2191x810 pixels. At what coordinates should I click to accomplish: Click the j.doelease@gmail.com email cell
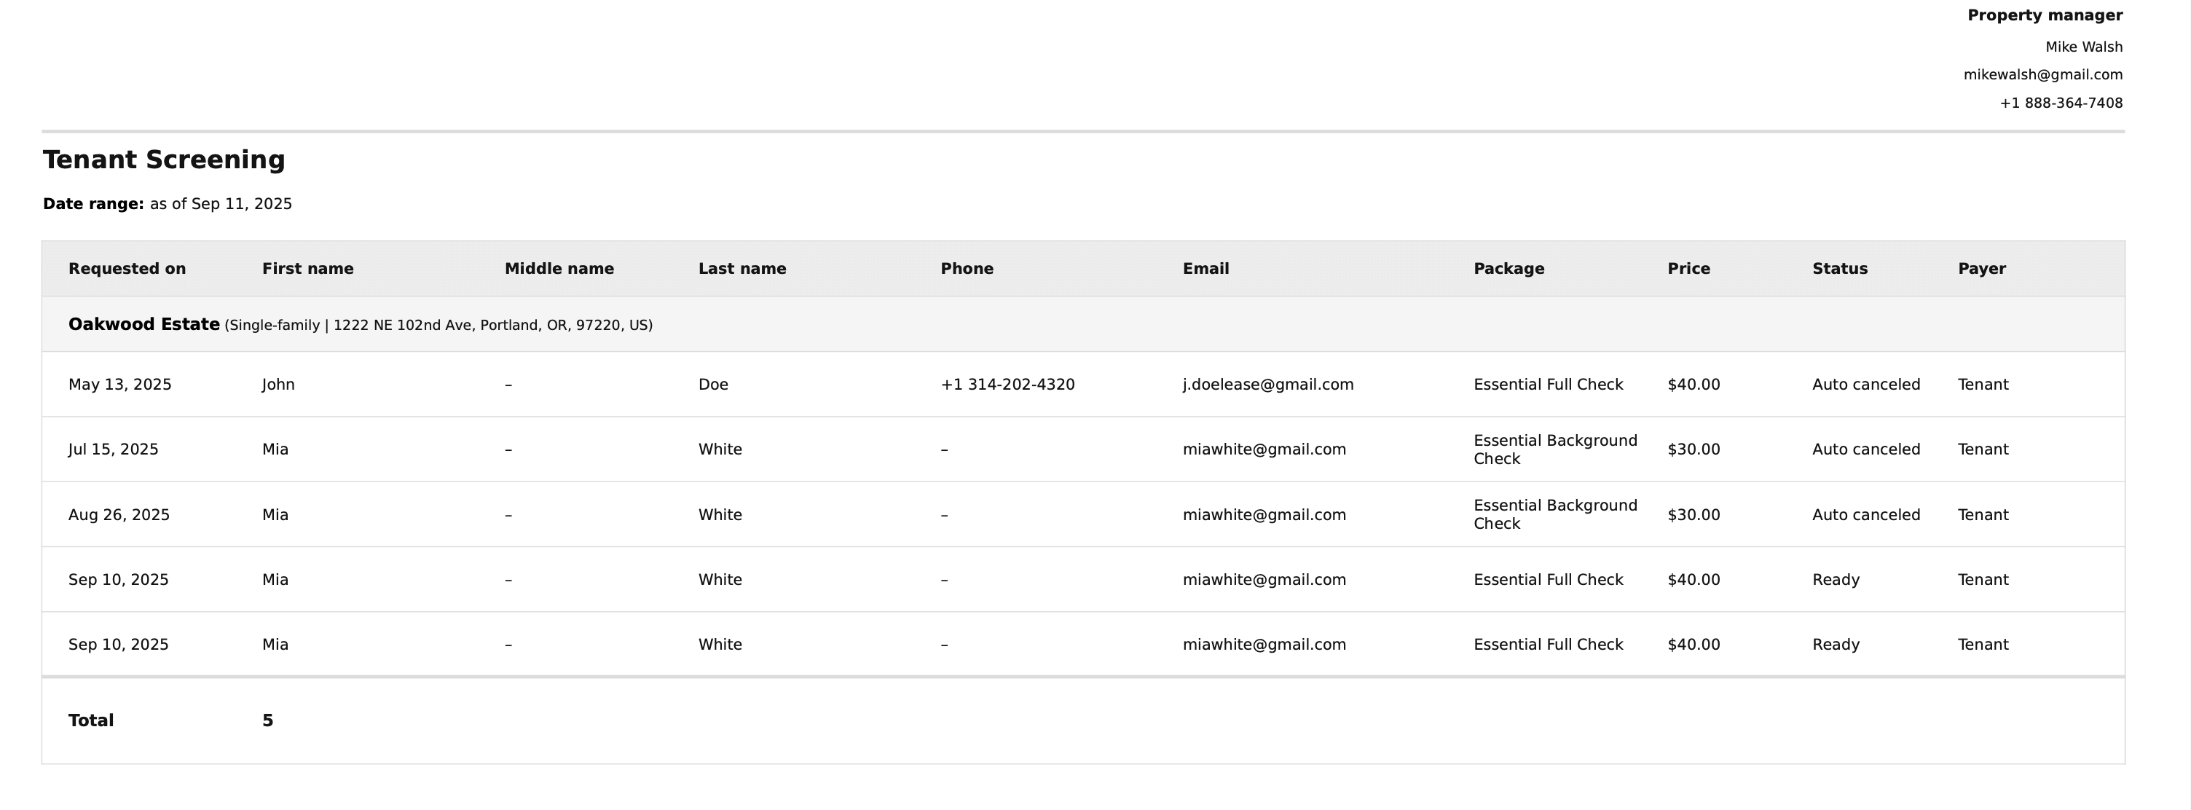click(1268, 385)
